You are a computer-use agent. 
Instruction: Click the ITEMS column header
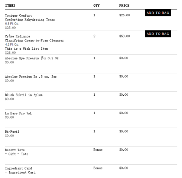[10, 6]
